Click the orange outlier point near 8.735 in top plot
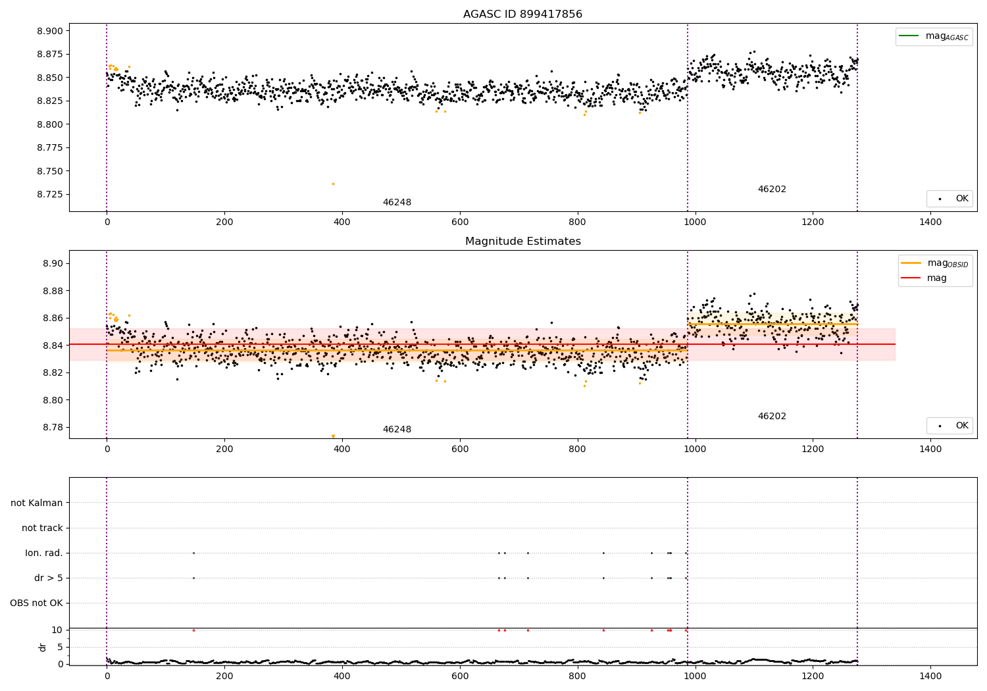The width and height of the screenshot is (987, 691). point(333,184)
